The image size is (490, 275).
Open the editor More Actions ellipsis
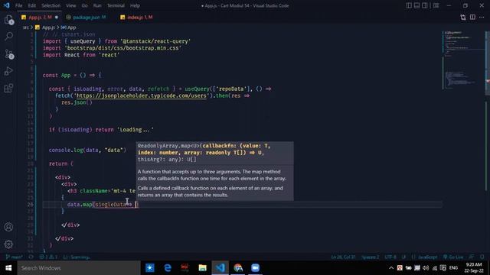[482, 18]
